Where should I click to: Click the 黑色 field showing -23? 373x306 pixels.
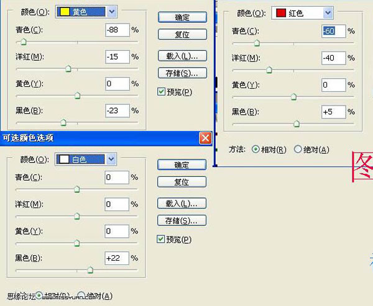pyautogui.click(x=117, y=110)
